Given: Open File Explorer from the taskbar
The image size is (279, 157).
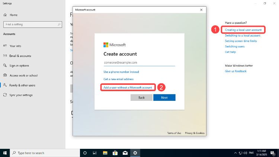Looking at the screenshot, I should click(105, 153).
